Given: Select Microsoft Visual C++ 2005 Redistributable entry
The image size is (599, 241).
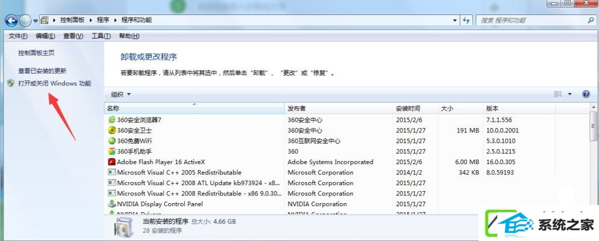Looking at the screenshot, I should click(179, 172).
